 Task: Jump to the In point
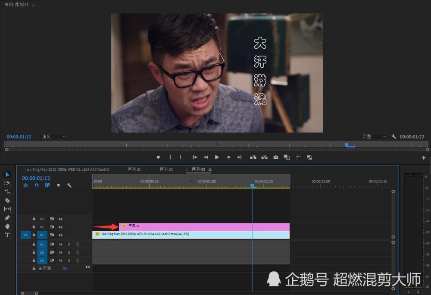(195, 157)
